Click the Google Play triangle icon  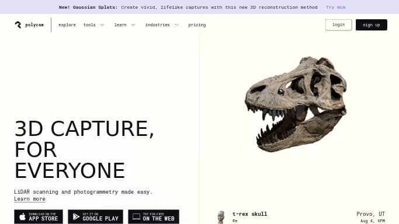click(x=76, y=216)
